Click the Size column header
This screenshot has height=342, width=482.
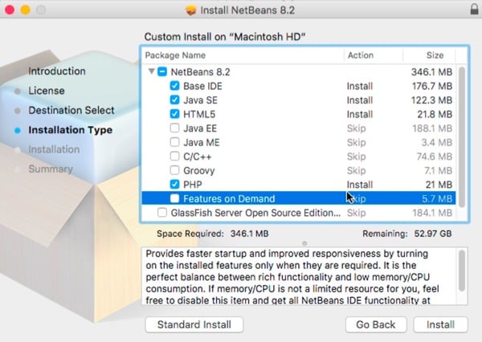point(435,55)
